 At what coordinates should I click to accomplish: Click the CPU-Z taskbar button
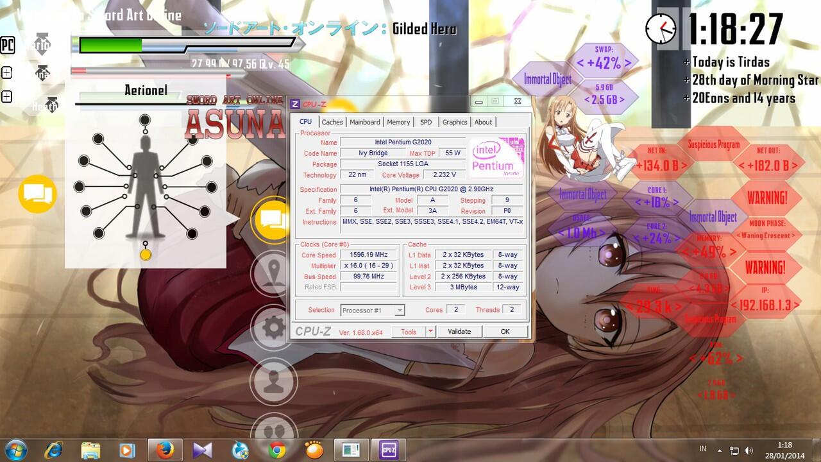(x=389, y=450)
